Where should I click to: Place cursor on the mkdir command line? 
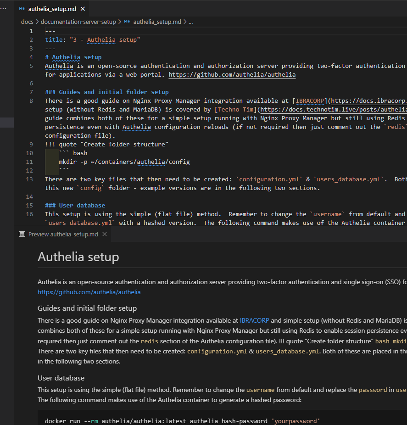click(x=124, y=162)
